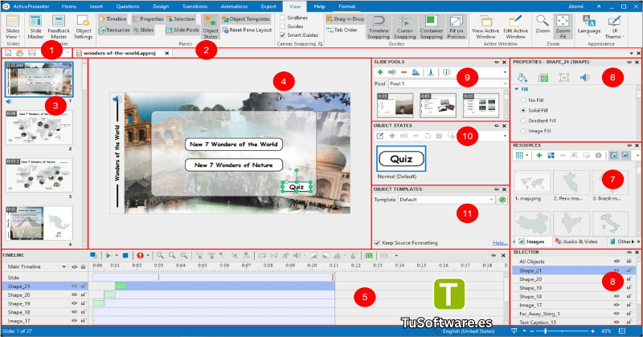The width and height of the screenshot is (643, 337).
Task: Open Fill and Line properties tab icon
Action: pos(522,77)
